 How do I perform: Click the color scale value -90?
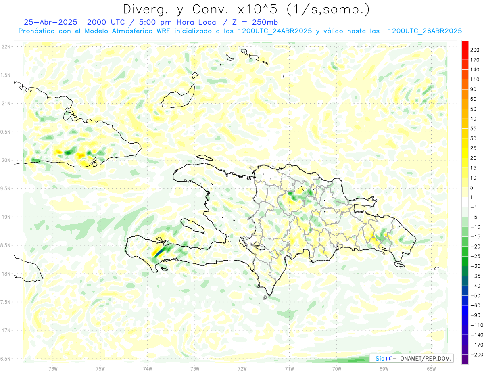pos(476,315)
